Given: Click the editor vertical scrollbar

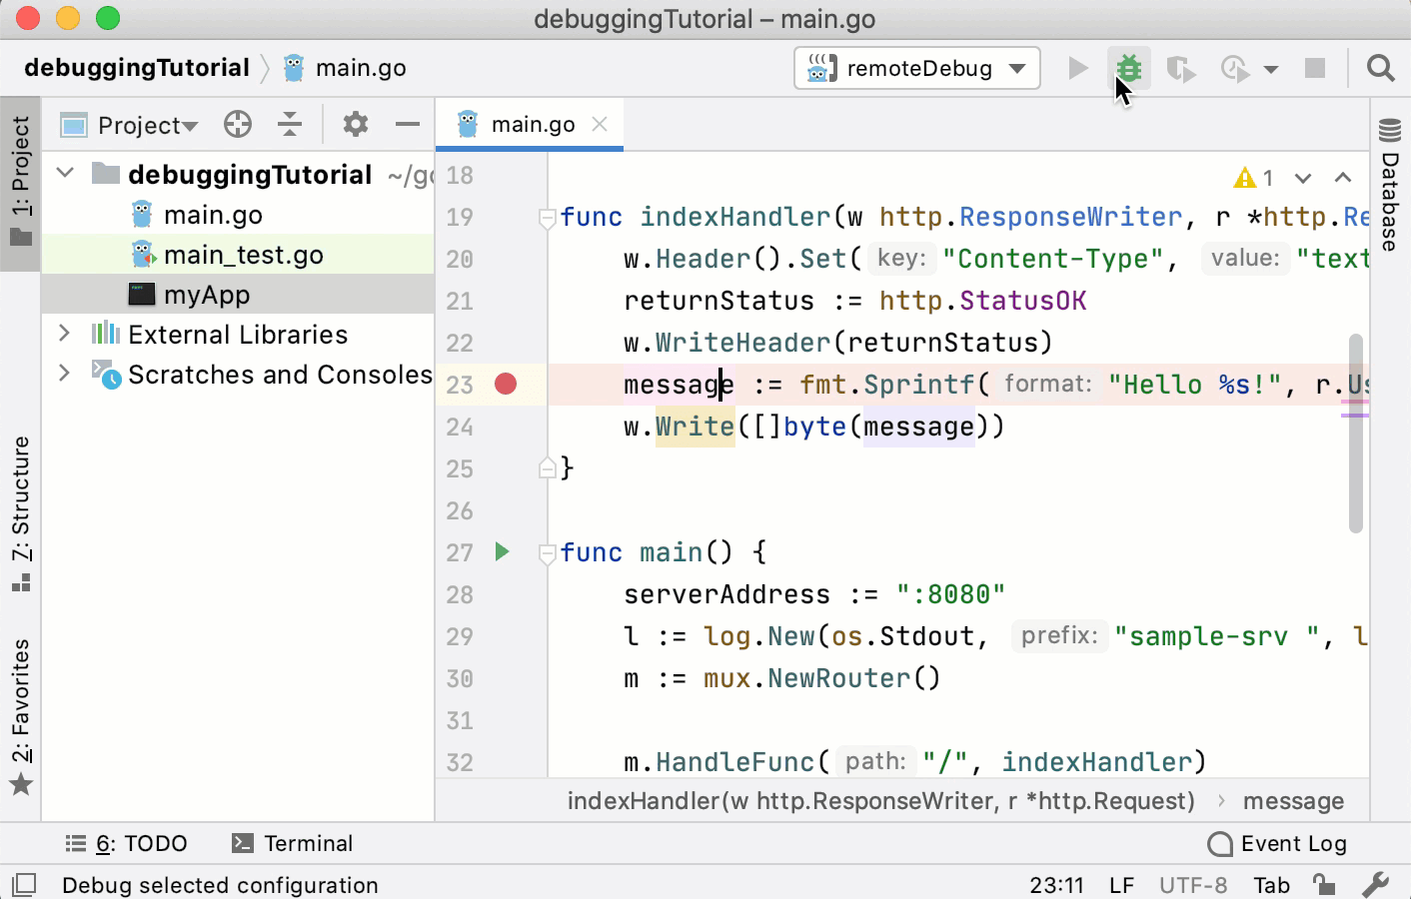Looking at the screenshot, I should [1356, 430].
